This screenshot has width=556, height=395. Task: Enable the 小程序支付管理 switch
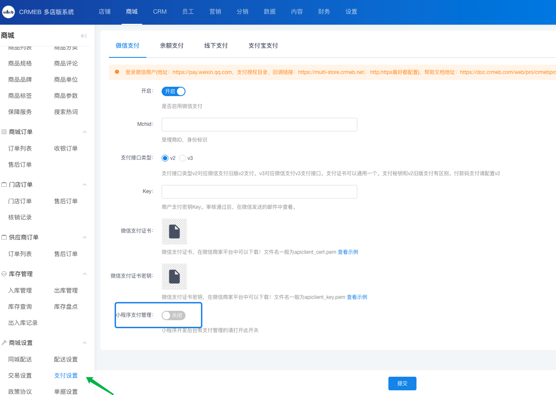click(x=174, y=315)
